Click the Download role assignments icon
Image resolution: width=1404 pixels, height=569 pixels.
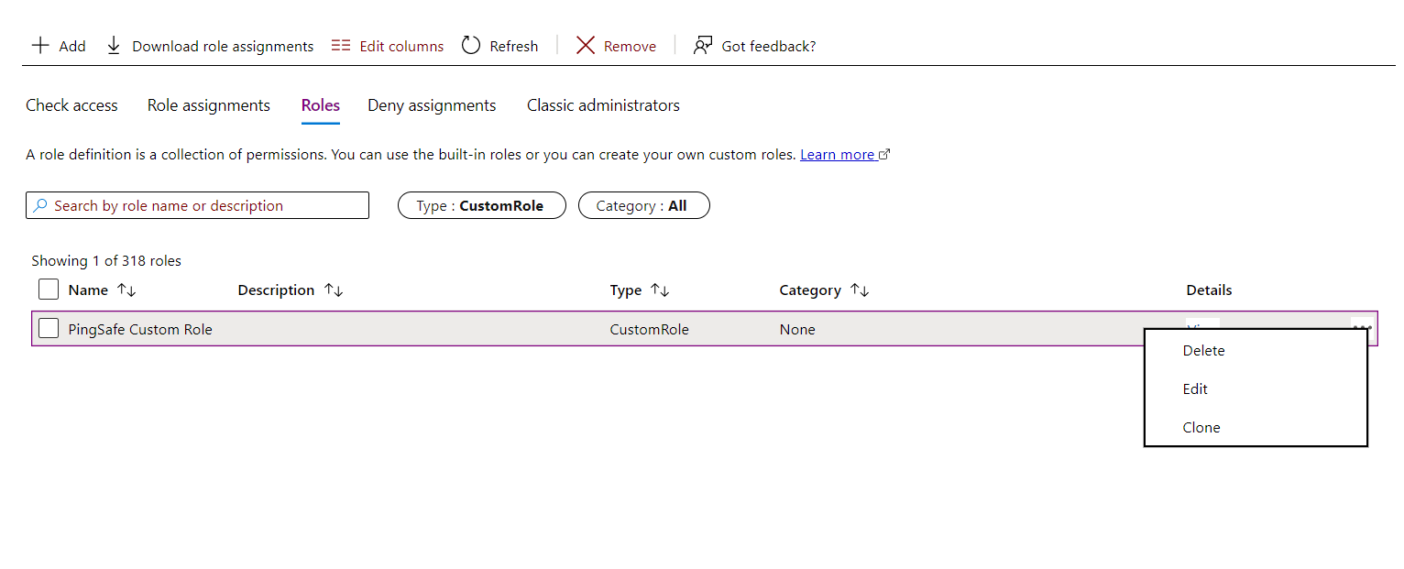pos(114,46)
